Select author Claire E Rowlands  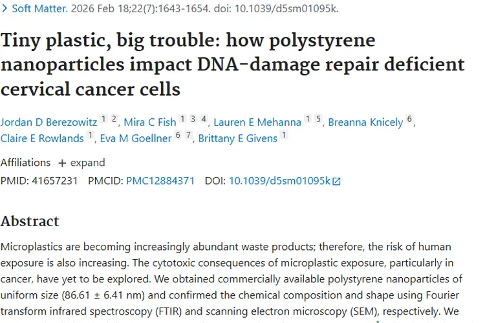tap(42, 138)
